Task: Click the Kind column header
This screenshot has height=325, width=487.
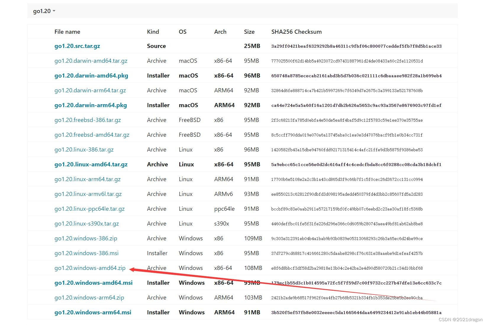Action: point(153,32)
